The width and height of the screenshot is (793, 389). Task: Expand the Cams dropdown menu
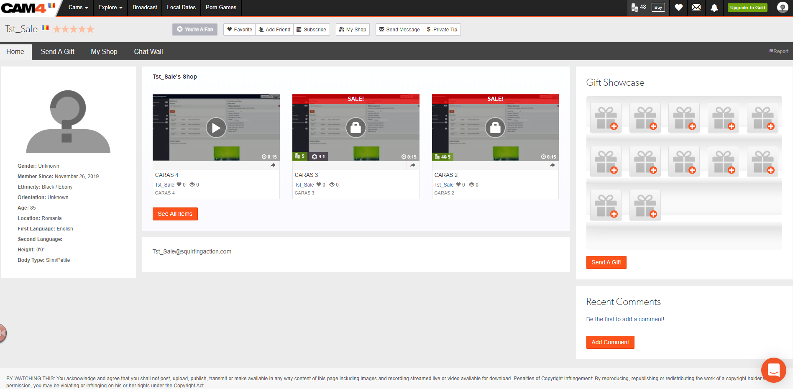coord(78,8)
